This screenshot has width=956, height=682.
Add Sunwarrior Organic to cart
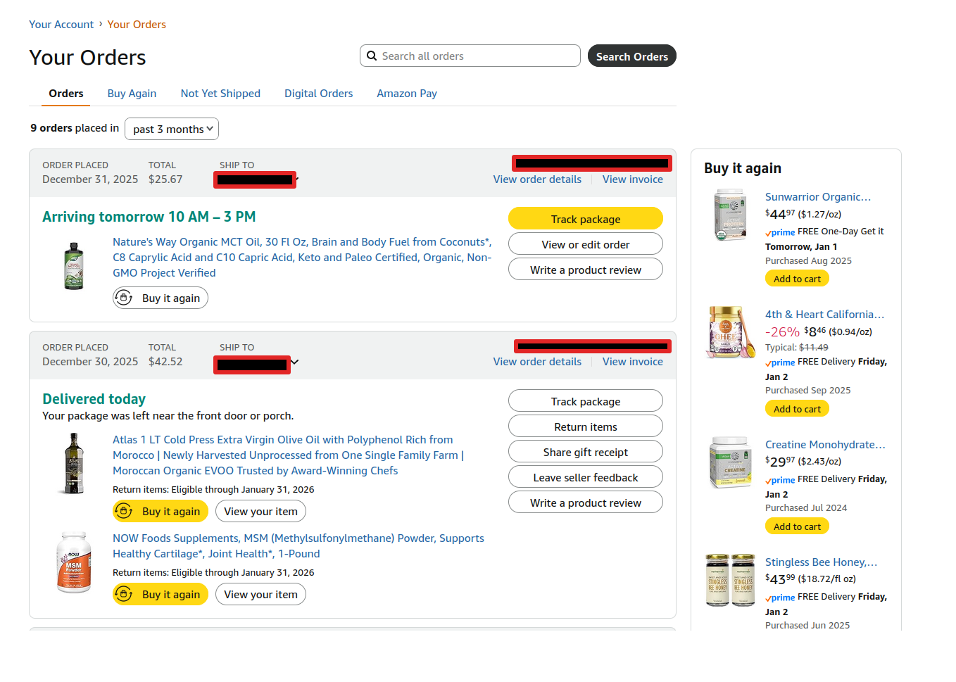pyautogui.click(x=797, y=279)
